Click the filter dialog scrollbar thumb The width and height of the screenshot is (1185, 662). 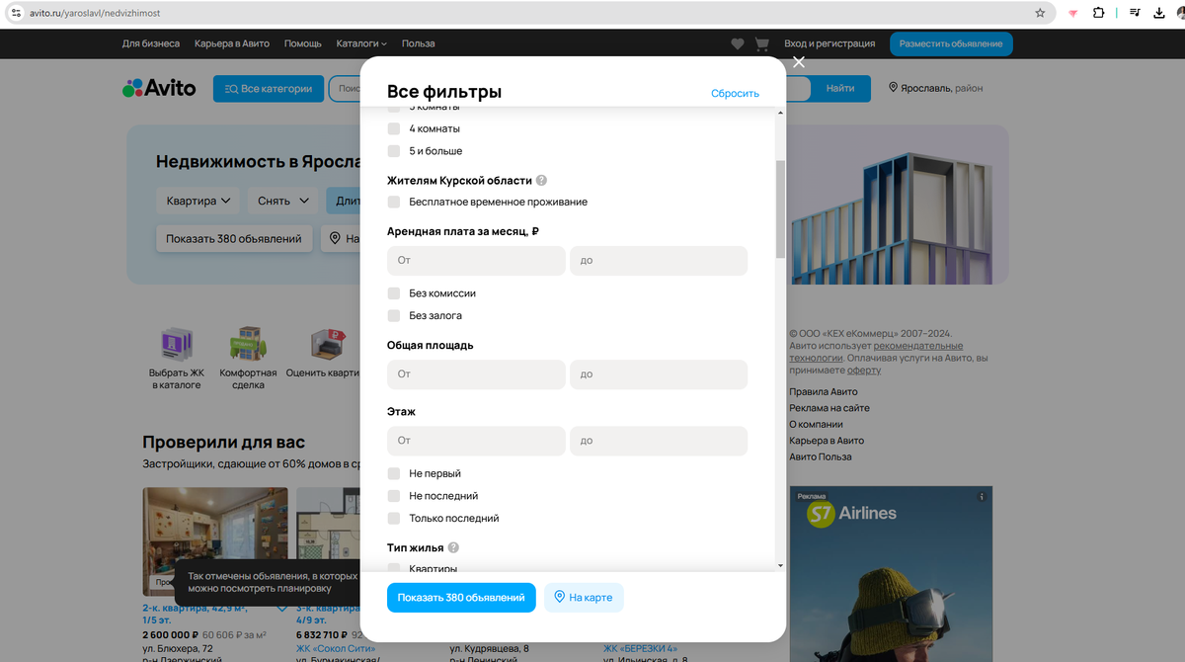pyautogui.click(x=780, y=208)
